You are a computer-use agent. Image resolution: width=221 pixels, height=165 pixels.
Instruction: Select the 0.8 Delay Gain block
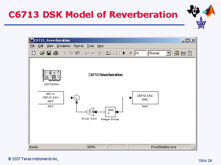[x=90, y=112]
